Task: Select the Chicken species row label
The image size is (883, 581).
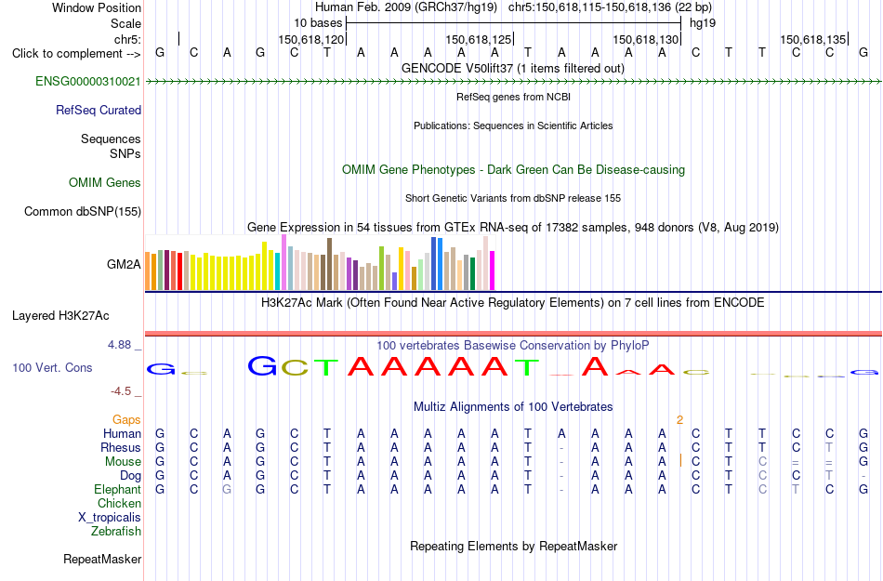Action: 119,504
